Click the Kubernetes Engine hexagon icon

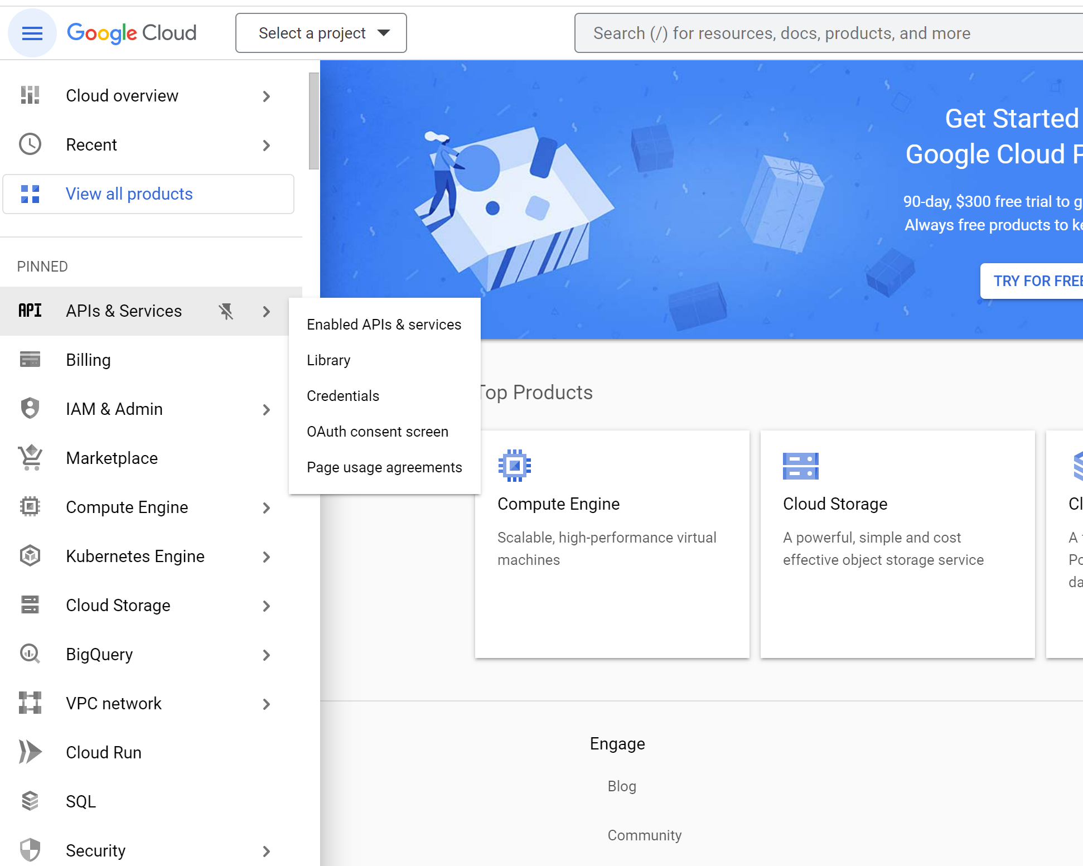(30, 556)
